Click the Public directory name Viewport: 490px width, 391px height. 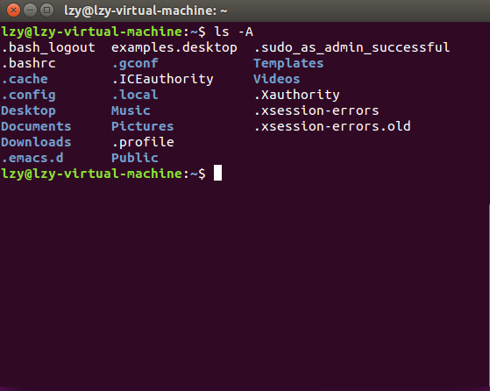pos(135,158)
